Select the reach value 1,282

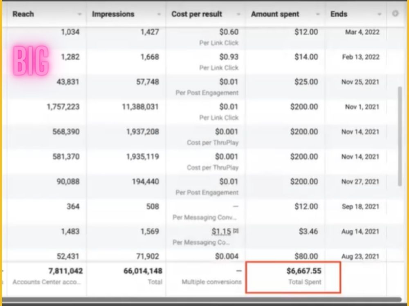tap(70, 57)
